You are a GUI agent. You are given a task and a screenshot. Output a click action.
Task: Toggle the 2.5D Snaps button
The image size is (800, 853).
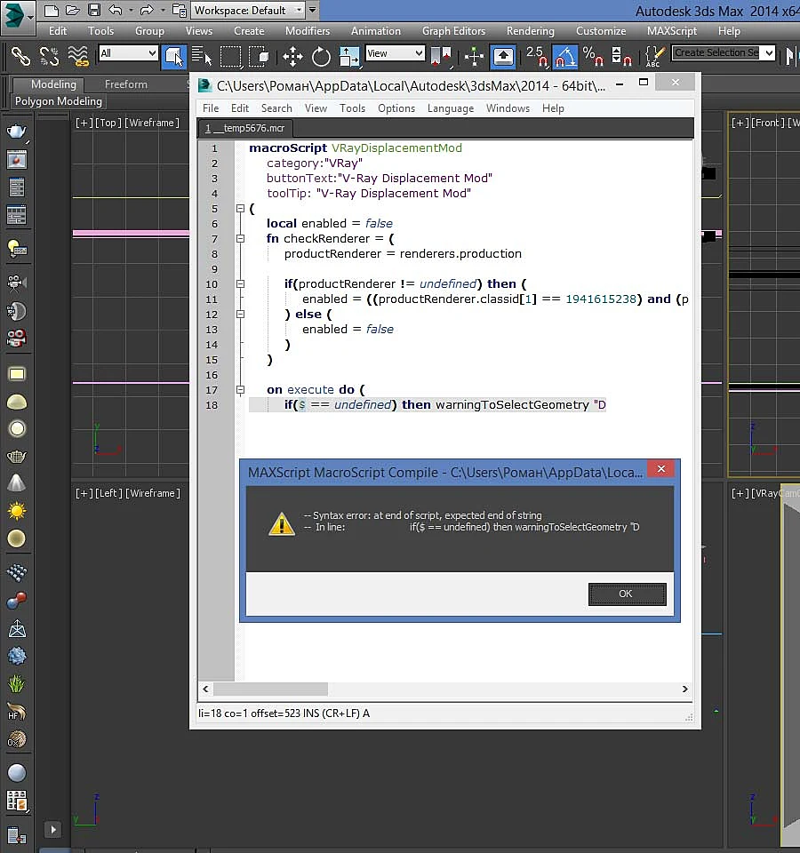[x=537, y=56]
